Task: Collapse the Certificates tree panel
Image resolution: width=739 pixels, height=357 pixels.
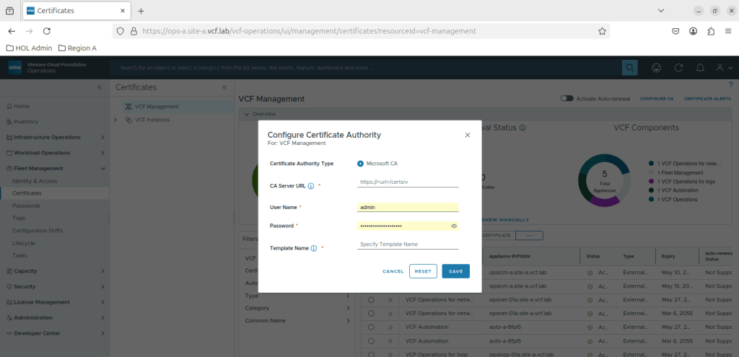Action: [x=224, y=87]
